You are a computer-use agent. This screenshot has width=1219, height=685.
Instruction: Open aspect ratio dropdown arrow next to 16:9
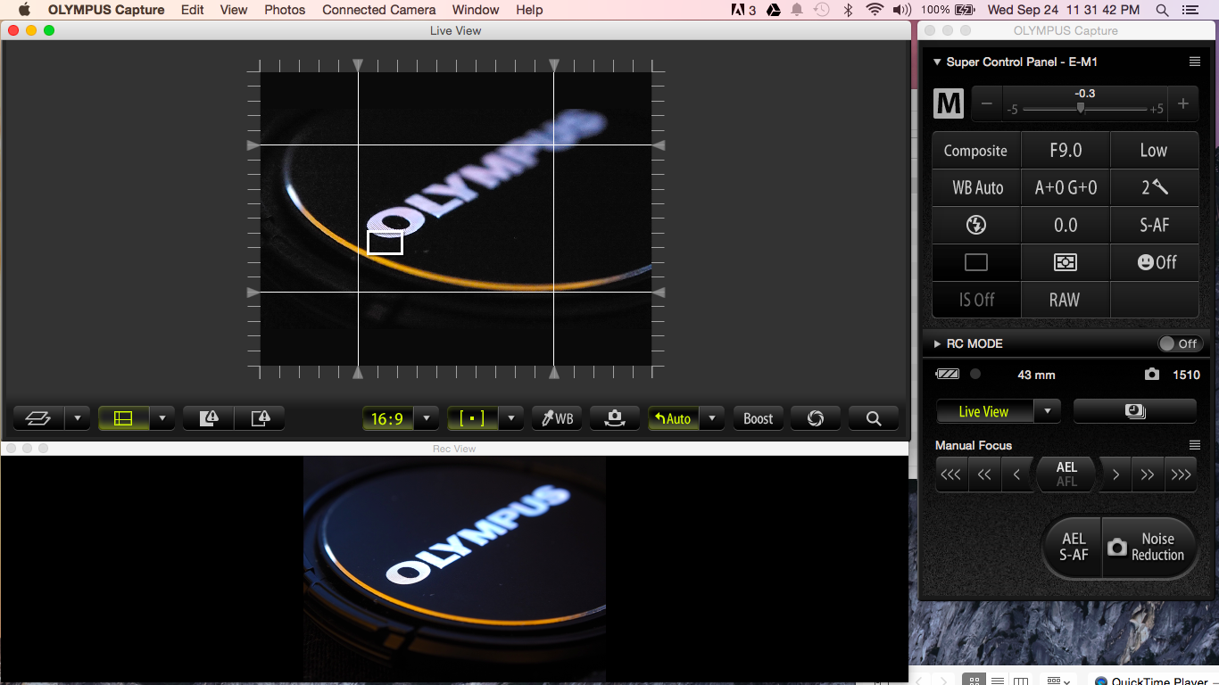pos(426,418)
